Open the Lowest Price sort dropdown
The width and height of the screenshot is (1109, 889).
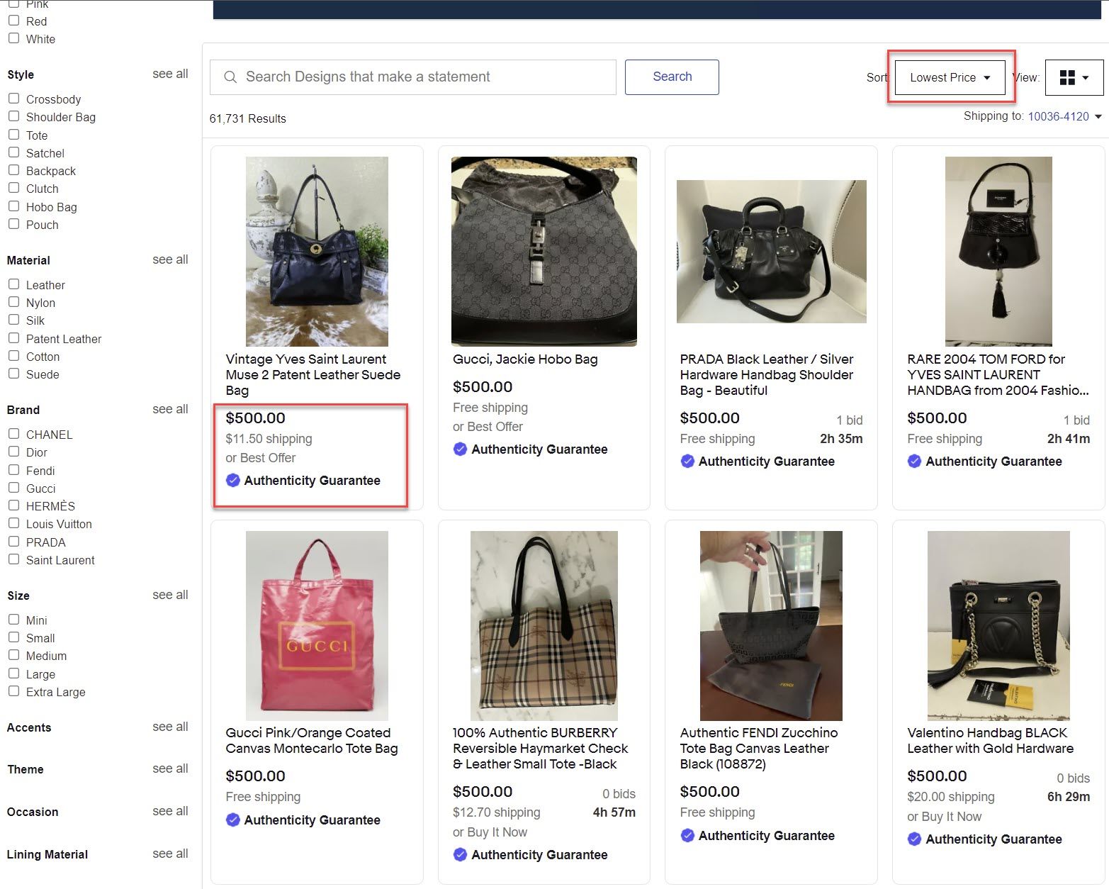click(950, 77)
